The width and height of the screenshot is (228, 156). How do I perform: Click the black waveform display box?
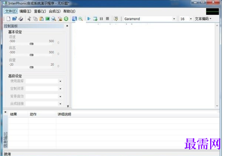click(x=212, y=12)
